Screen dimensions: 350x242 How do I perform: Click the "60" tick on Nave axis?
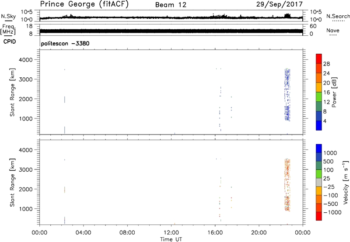pos(313,26)
